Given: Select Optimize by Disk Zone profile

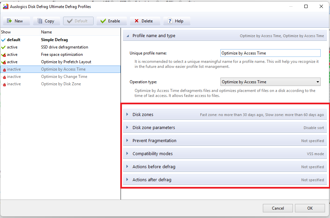Looking at the screenshot, I should [60, 84].
